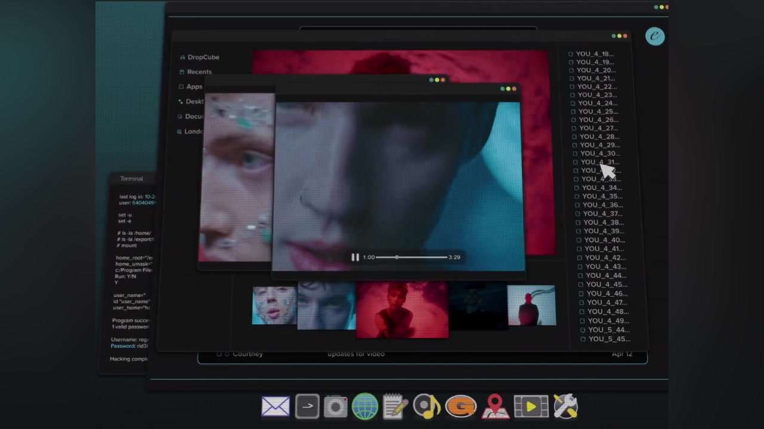Tick the checkbox beside YOU_4_40...

[579, 240]
